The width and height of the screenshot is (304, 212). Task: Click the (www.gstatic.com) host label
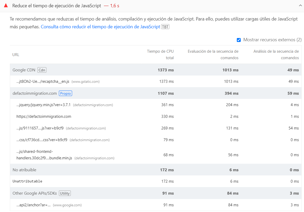(x=86, y=82)
